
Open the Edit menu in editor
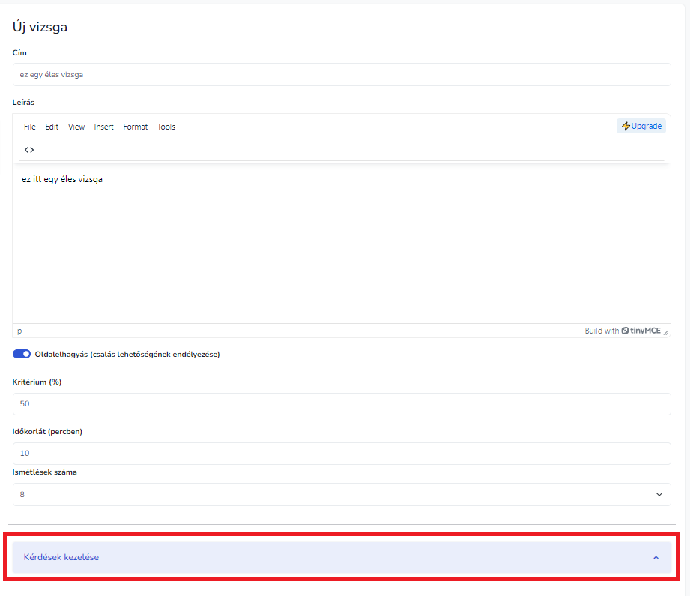52,127
